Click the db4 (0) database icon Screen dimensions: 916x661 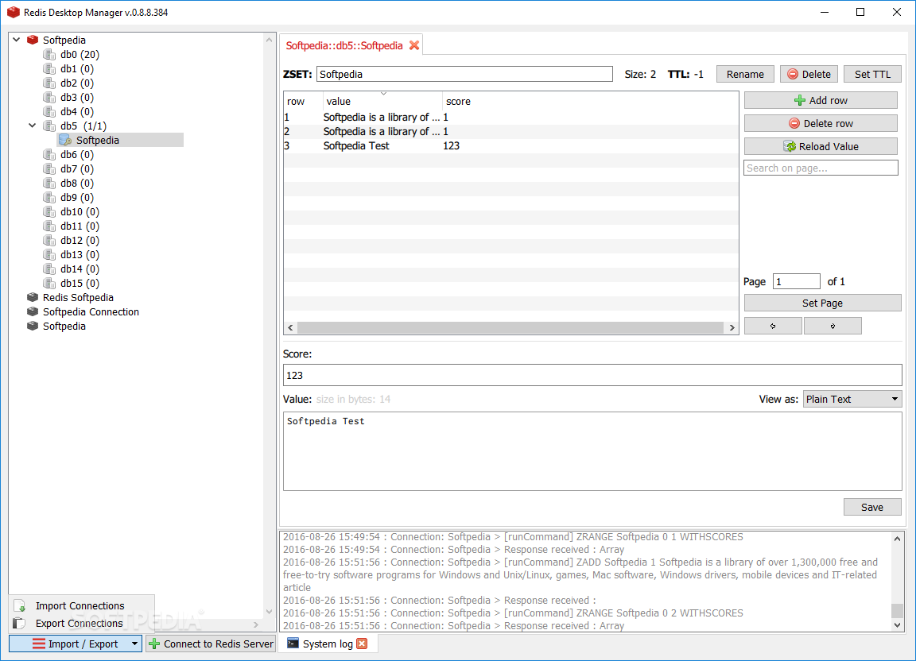49,111
